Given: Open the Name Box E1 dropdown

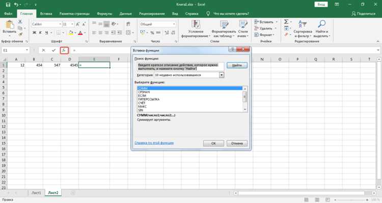Looking at the screenshot, I should pyautogui.click(x=27, y=50).
